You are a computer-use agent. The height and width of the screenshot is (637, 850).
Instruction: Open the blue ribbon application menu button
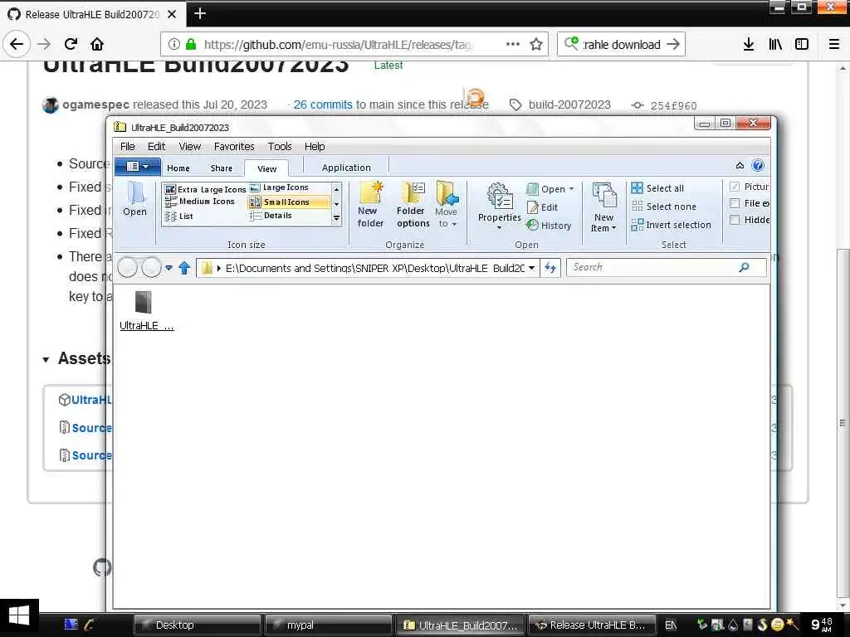click(x=137, y=166)
